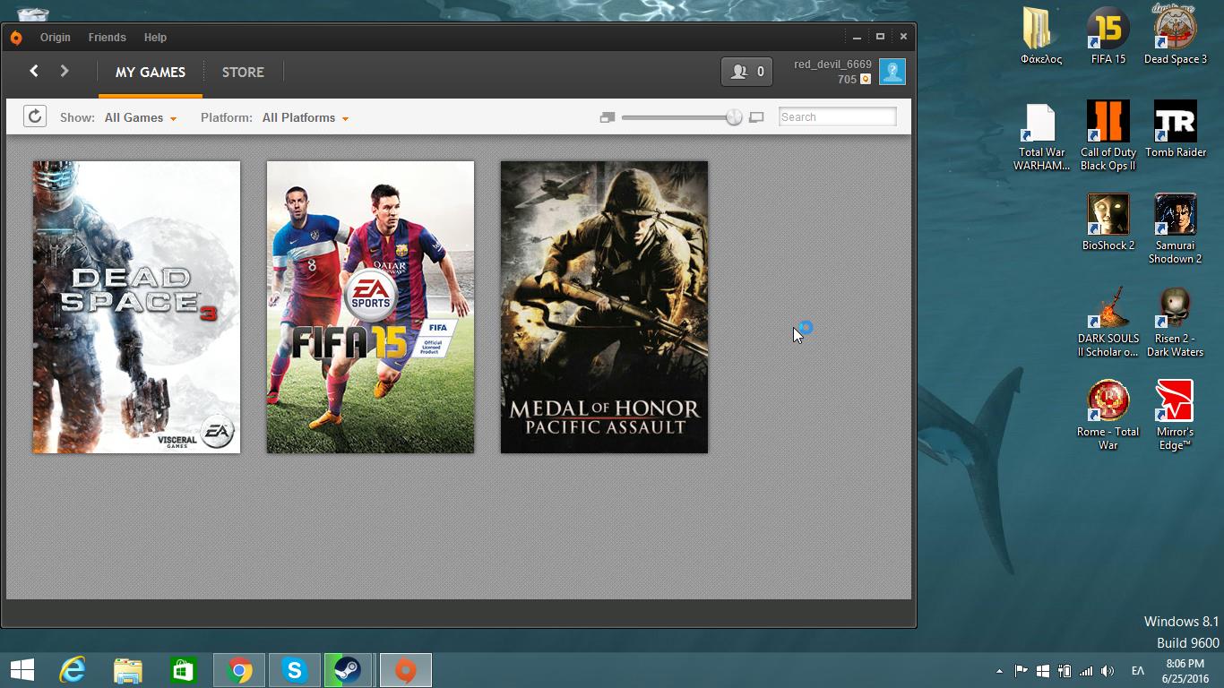Select the FIFA 15 game tile
Screen dimensions: 1224x688
point(370,307)
